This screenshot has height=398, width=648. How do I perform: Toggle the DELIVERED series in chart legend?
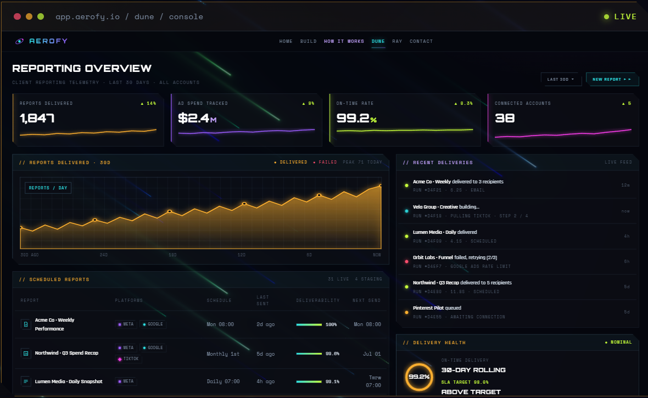(291, 162)
